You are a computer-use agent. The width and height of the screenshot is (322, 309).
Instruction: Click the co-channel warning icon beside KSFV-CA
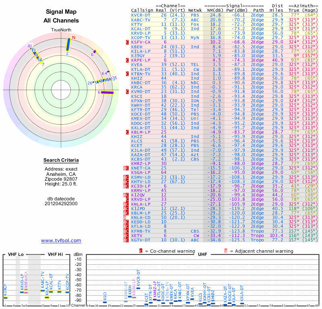(127, 42)
